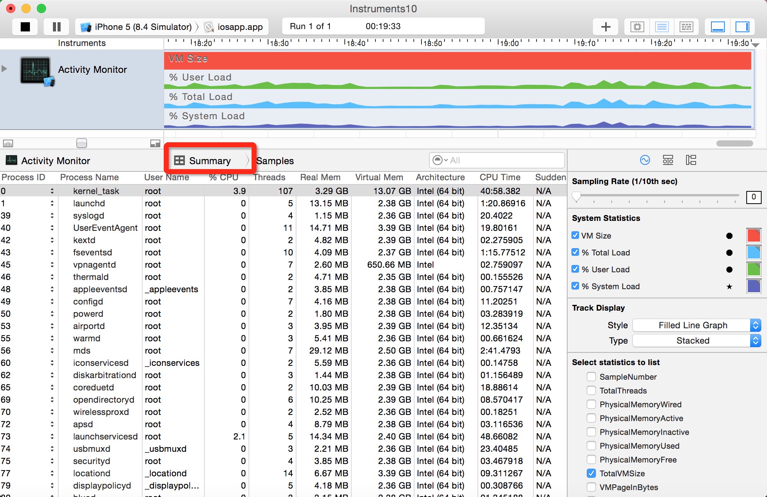Select the vpnagentd process row

coord(283,265)
